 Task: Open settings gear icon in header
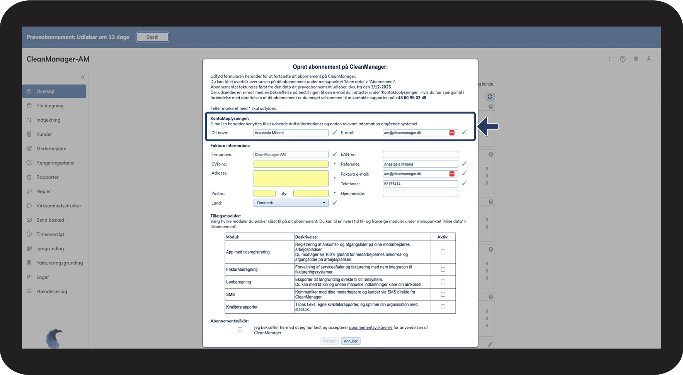click(x=636, y=59)
